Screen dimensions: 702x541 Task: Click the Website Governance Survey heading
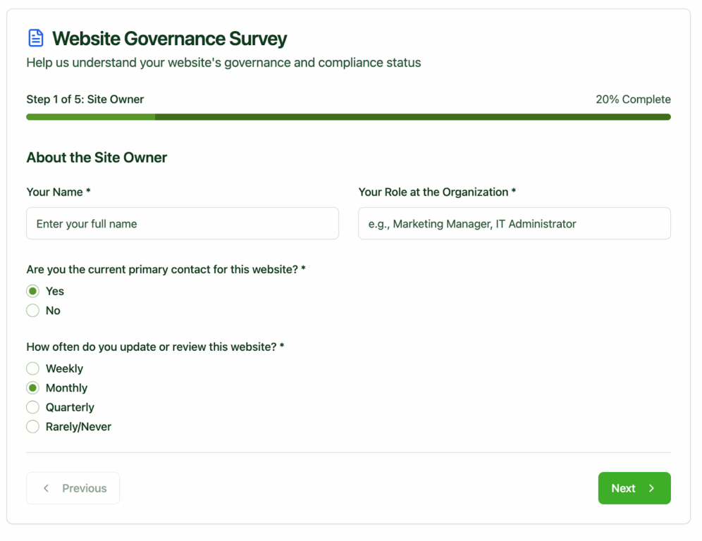169,39
